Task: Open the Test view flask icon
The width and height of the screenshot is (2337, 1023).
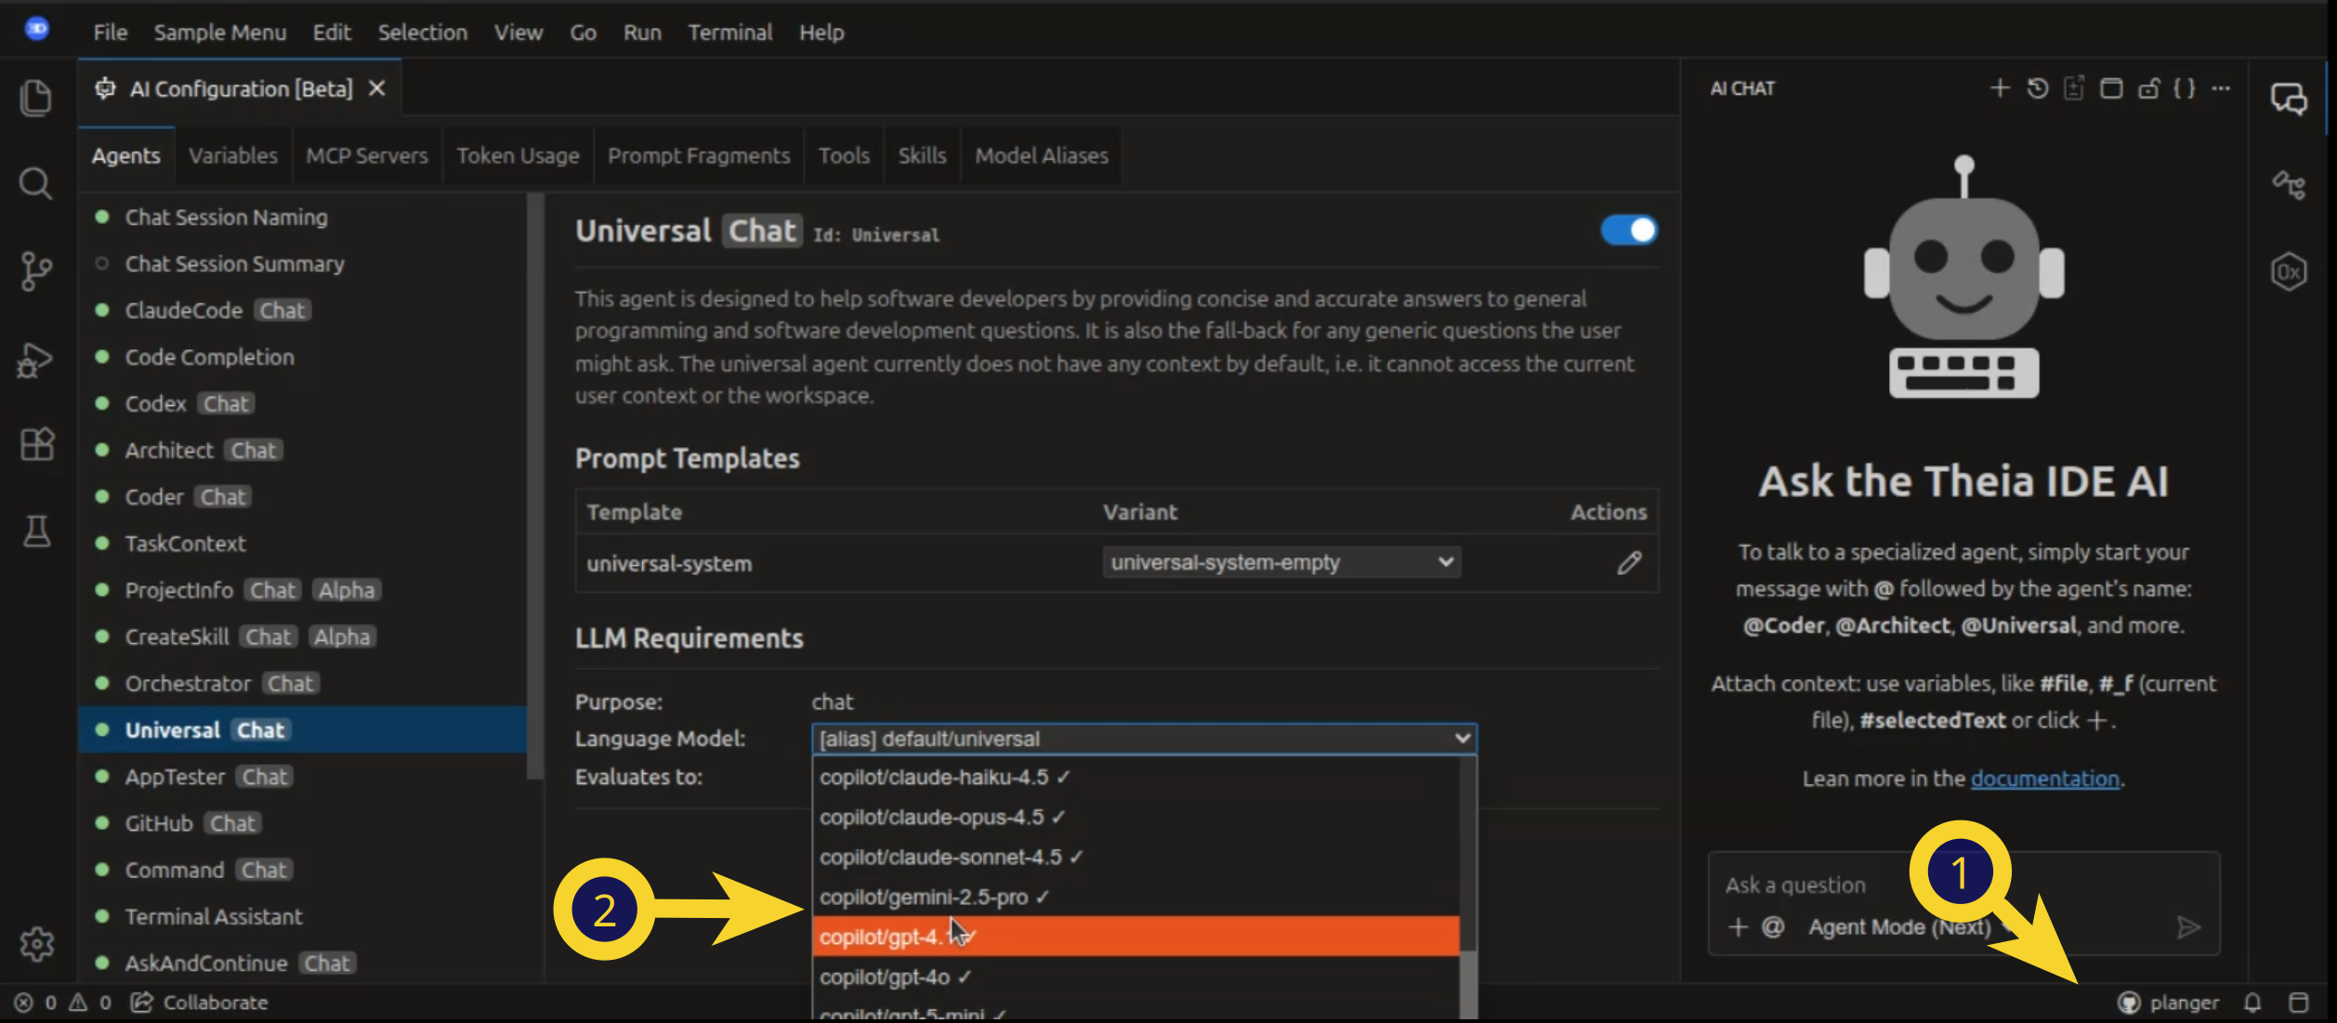Action: click(36, 531)
